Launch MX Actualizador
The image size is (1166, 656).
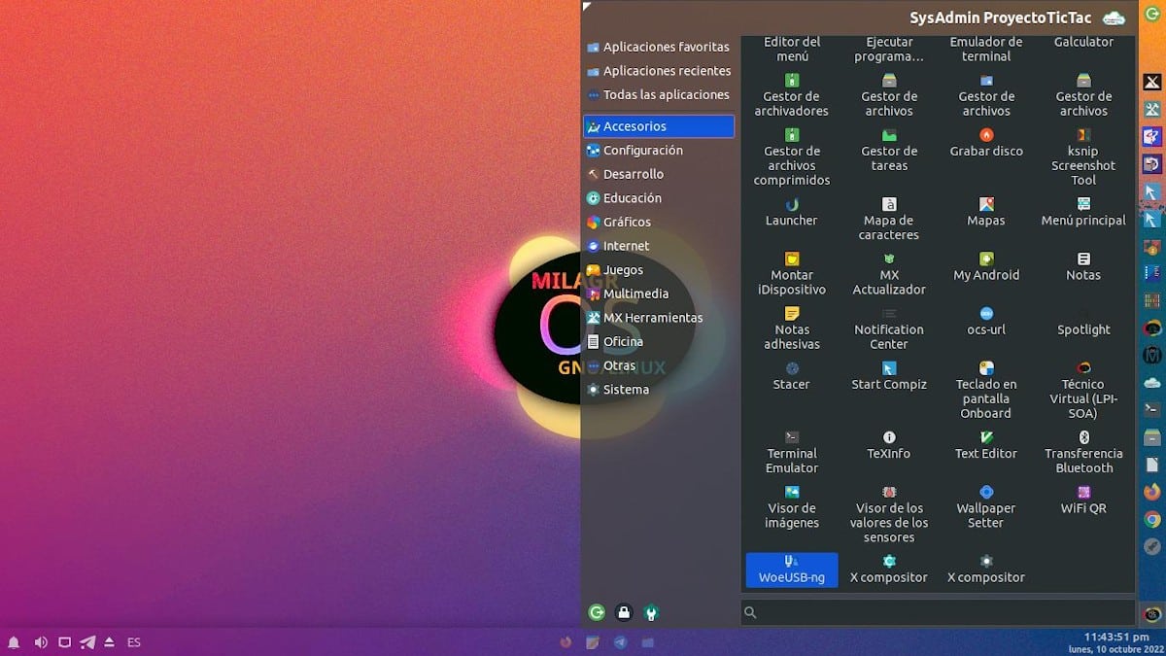pyautogui.click(x=888, y=274)
